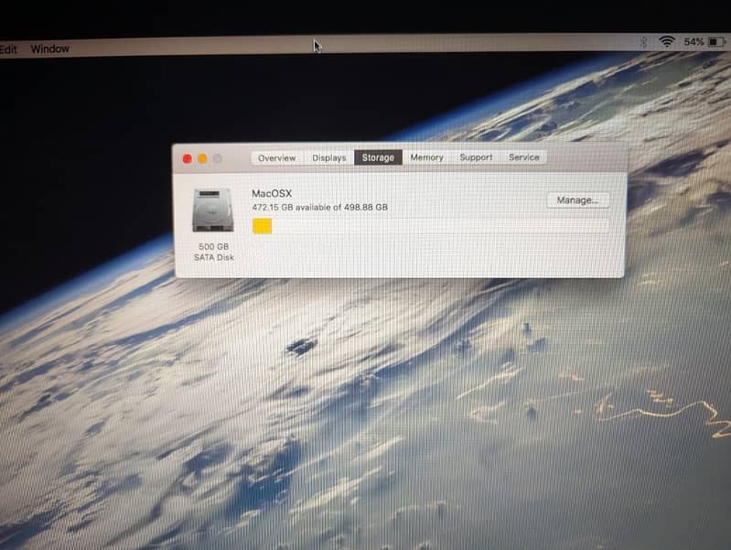This screenshot has width=731, height=550.
Task: Click the yellow used-storage bar segment
Action: (262, 226)
